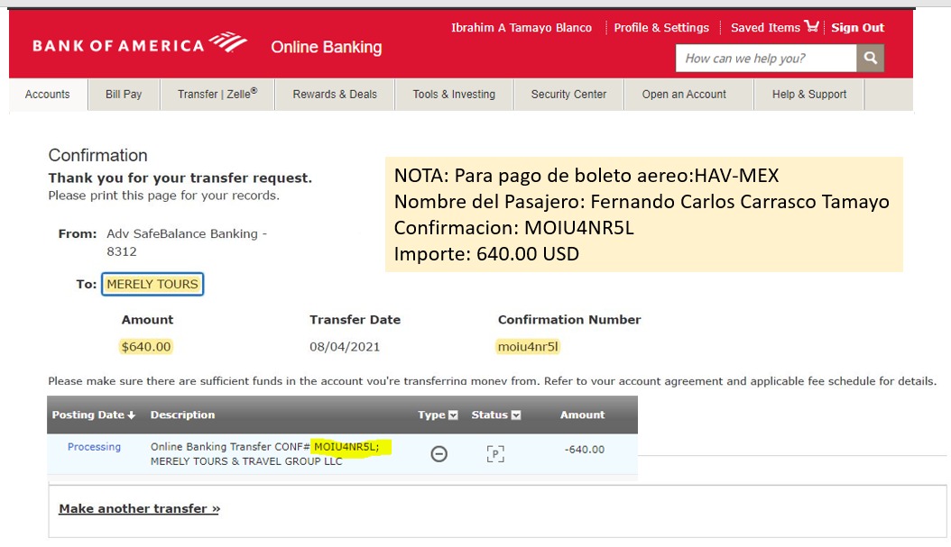The height and width of the screenshot is (547, 951).
Task: Click the sufficient funds notice text
Action: [x=493, y=381]
